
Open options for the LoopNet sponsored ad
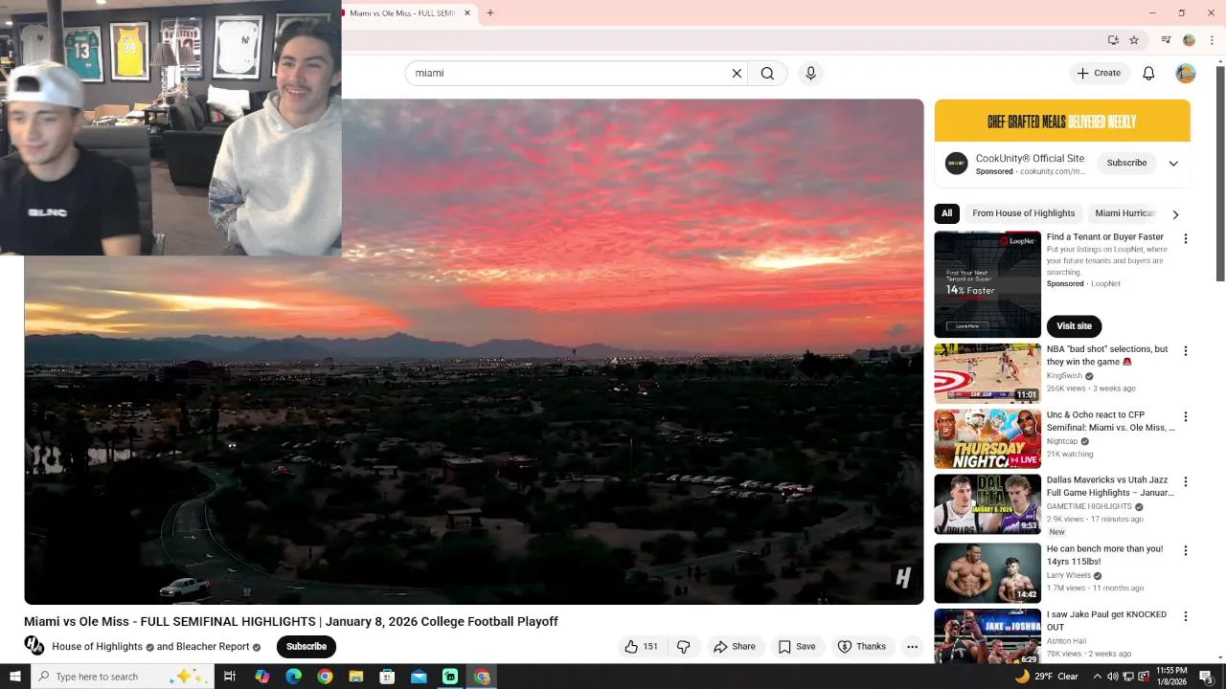pyautogui.click(x=1185, y=239)
